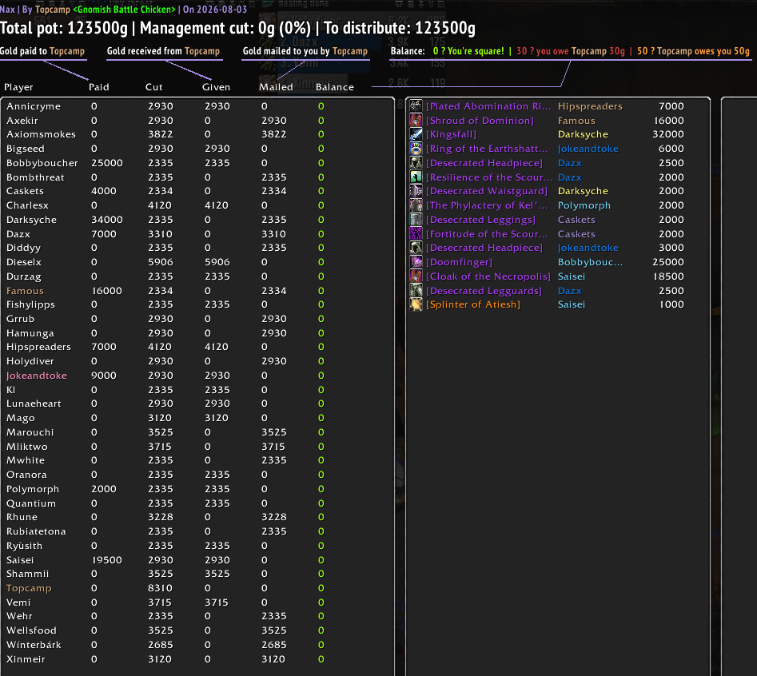Image resolution: width=757 pixels, height=676 pixels.
Task: Click Dieselx's given value 5906
Action: point(217,262)
